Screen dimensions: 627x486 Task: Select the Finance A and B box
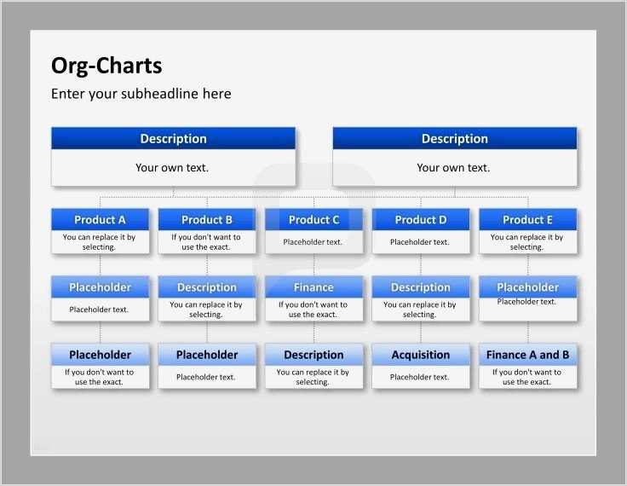click(x=528, y=366)
